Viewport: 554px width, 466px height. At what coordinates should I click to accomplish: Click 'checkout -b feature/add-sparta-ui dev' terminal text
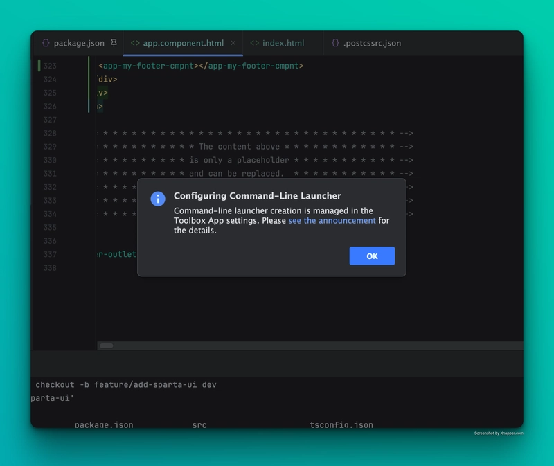tap(126, 385)
